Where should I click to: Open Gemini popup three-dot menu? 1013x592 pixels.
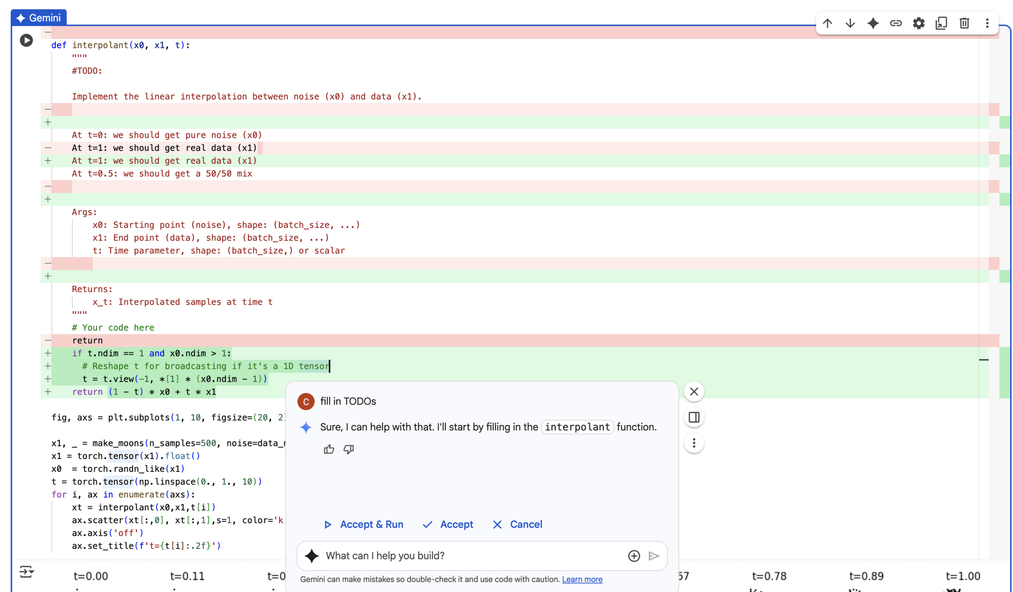pos(694,443)
